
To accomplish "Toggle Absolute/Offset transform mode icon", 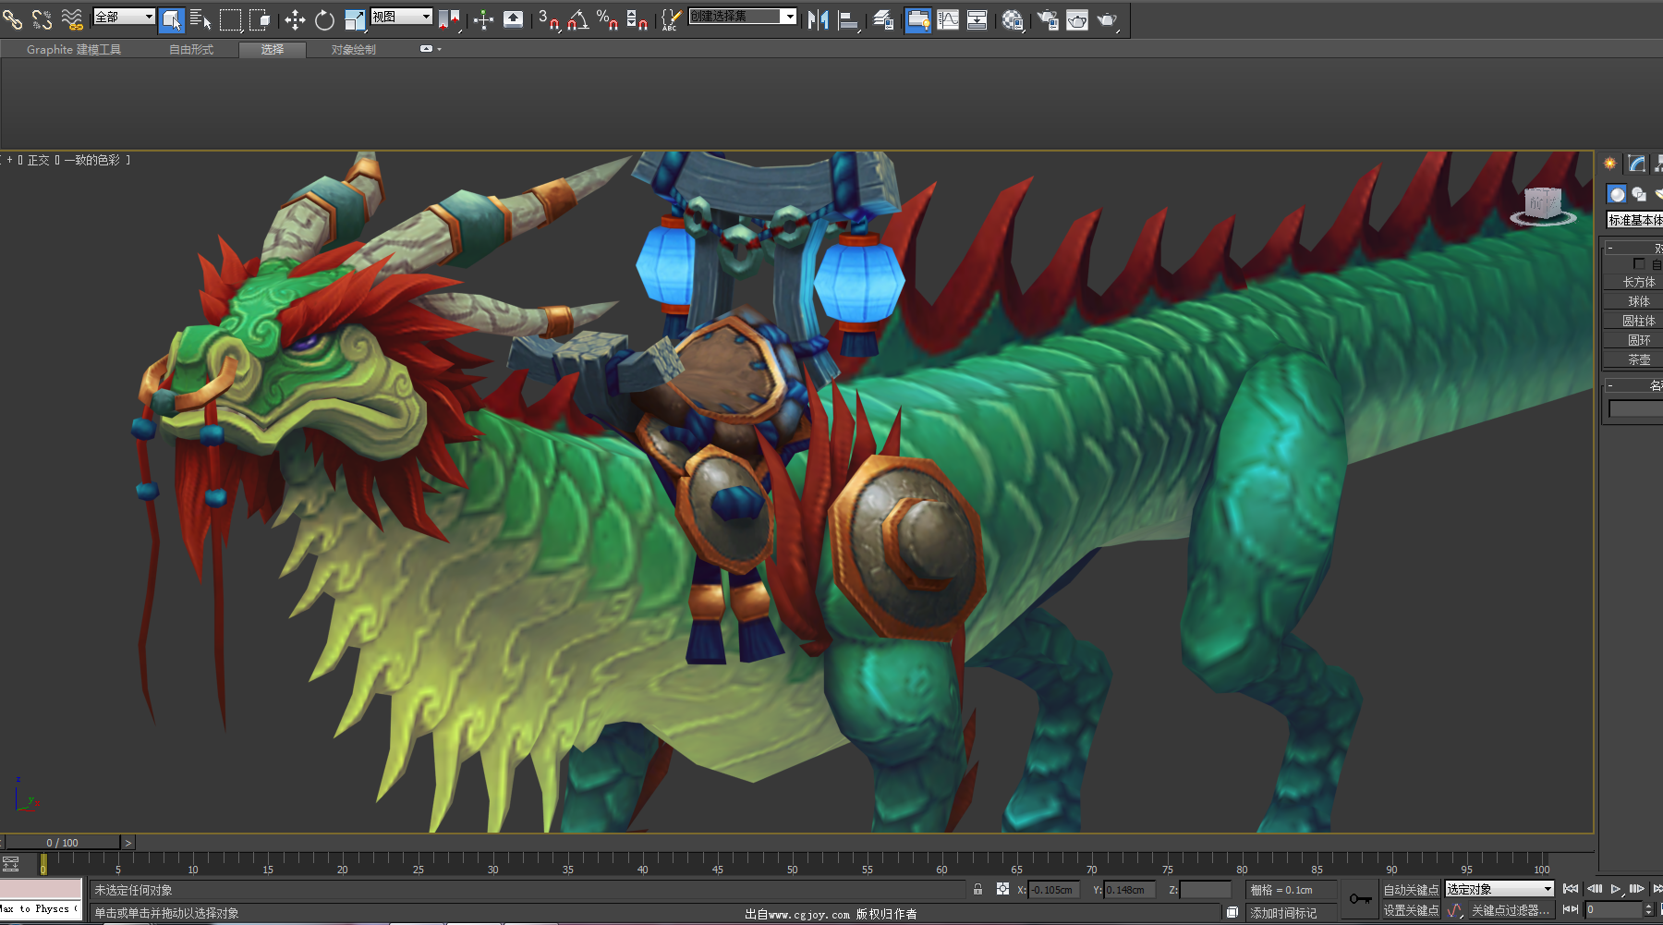I will click(x=1002, y=889).
